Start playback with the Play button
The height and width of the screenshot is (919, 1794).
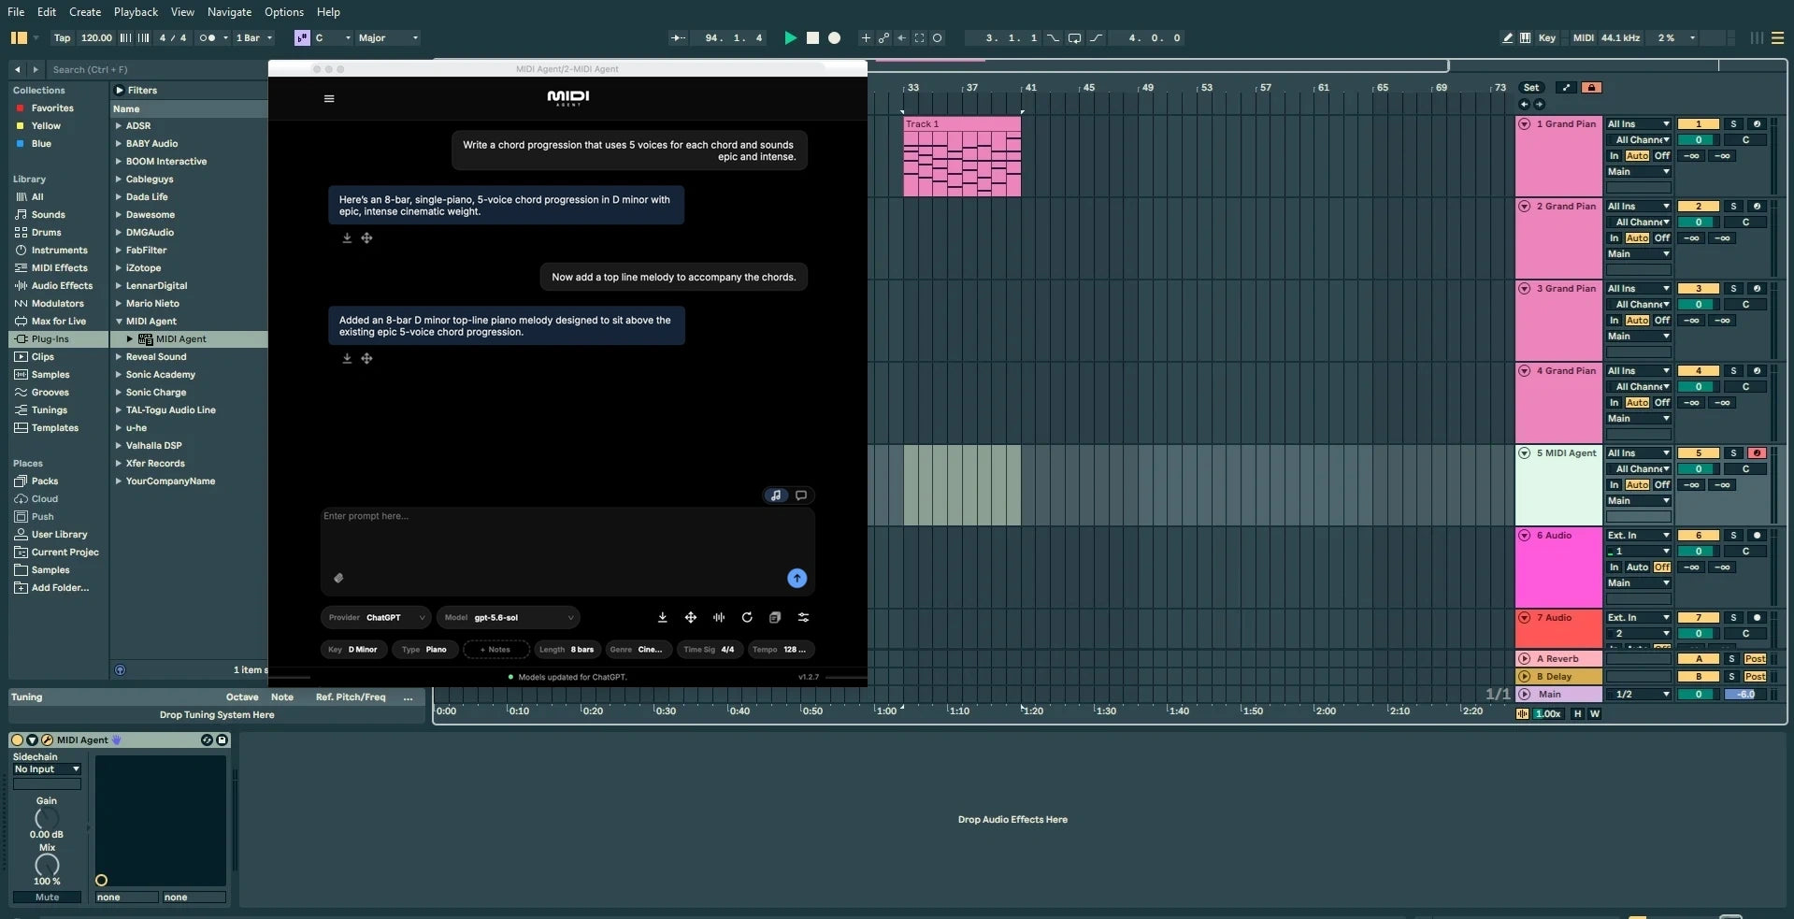point(790,38)
